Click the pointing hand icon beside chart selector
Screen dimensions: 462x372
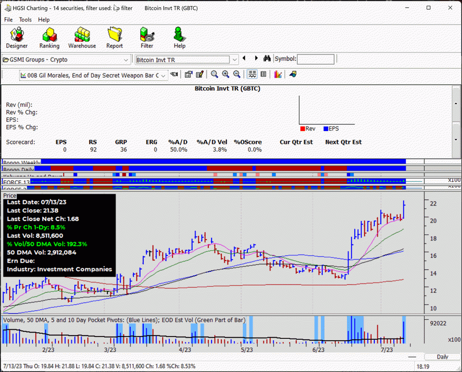174,75
